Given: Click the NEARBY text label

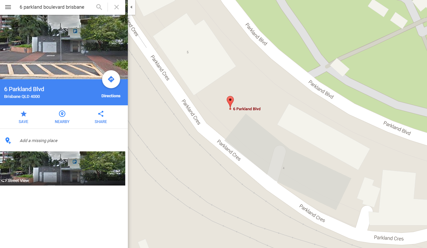Looking at the screenshot, I should click(x=62, y=122).
